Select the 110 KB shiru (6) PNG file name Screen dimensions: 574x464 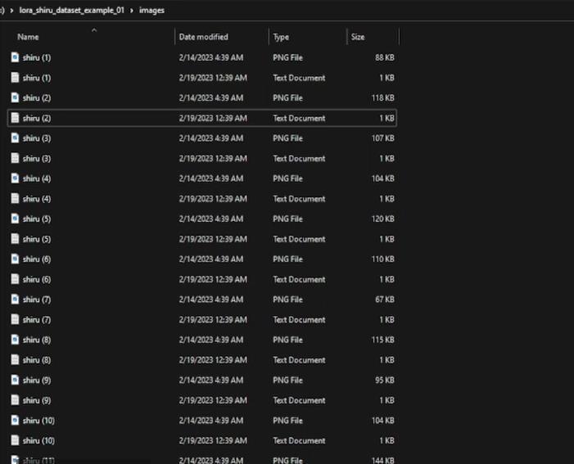click(x=37, y=259)
